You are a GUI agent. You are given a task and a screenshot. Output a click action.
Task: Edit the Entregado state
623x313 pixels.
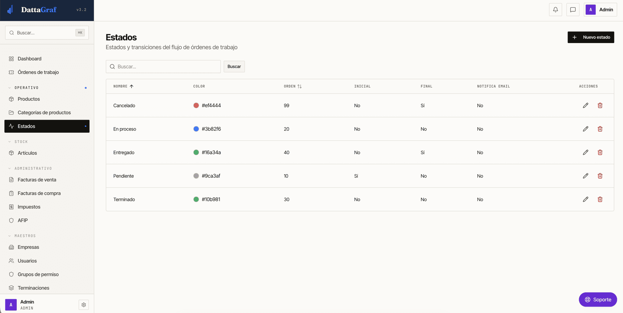585,153
